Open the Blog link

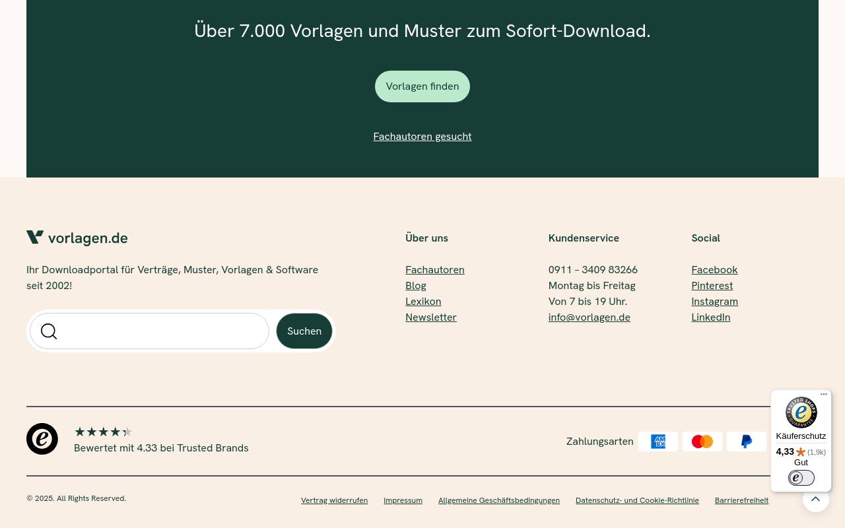416,286
